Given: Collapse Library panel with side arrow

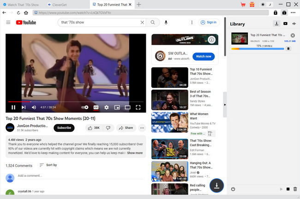Looking at the screenshot, I should tap(225, 105).
